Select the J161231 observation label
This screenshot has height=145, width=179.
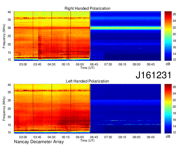[153, 75]
